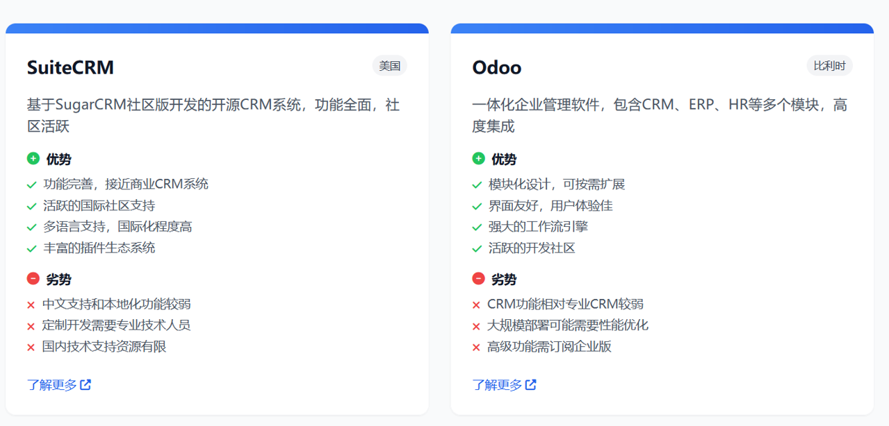The height and width of the screenshot is (426, 889).
Task: Click the 美国 country badge
Action: click(x=391, y=65)
